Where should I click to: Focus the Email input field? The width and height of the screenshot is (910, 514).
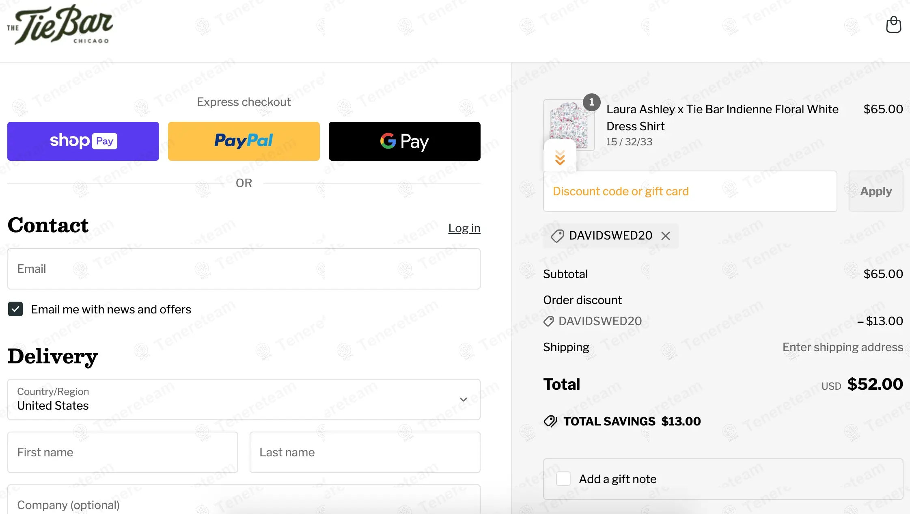pyautogui.click(x=244, y=269)
